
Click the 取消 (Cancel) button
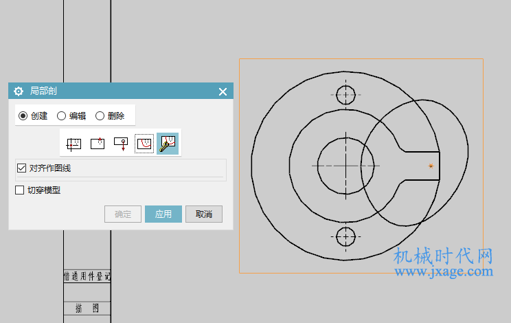coord(204,214)
